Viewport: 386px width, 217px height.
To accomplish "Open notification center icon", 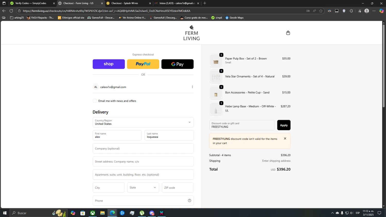I will [379, 213].
